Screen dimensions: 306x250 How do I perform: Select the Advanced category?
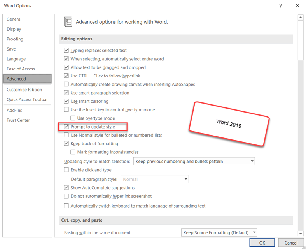click(x=27, y=79)
